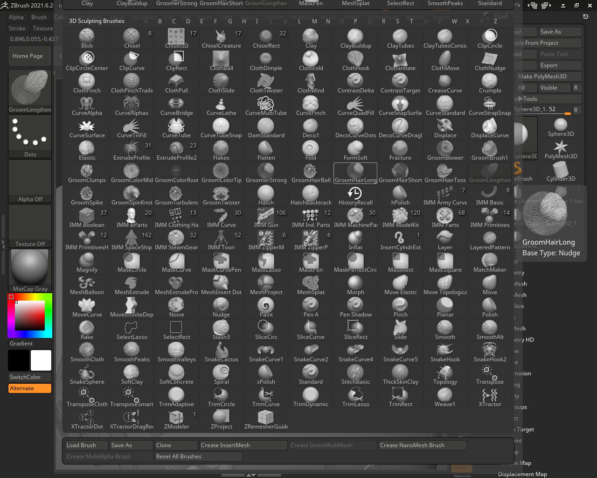Pick the Inflat brush
The width and height of the screenshot is (597, 478).
(355, 240)
